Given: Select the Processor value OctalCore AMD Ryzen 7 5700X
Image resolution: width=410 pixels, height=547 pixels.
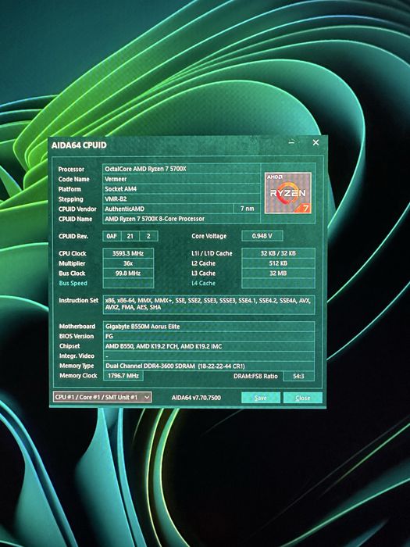Looking at the screenshot, I should 181,169.
